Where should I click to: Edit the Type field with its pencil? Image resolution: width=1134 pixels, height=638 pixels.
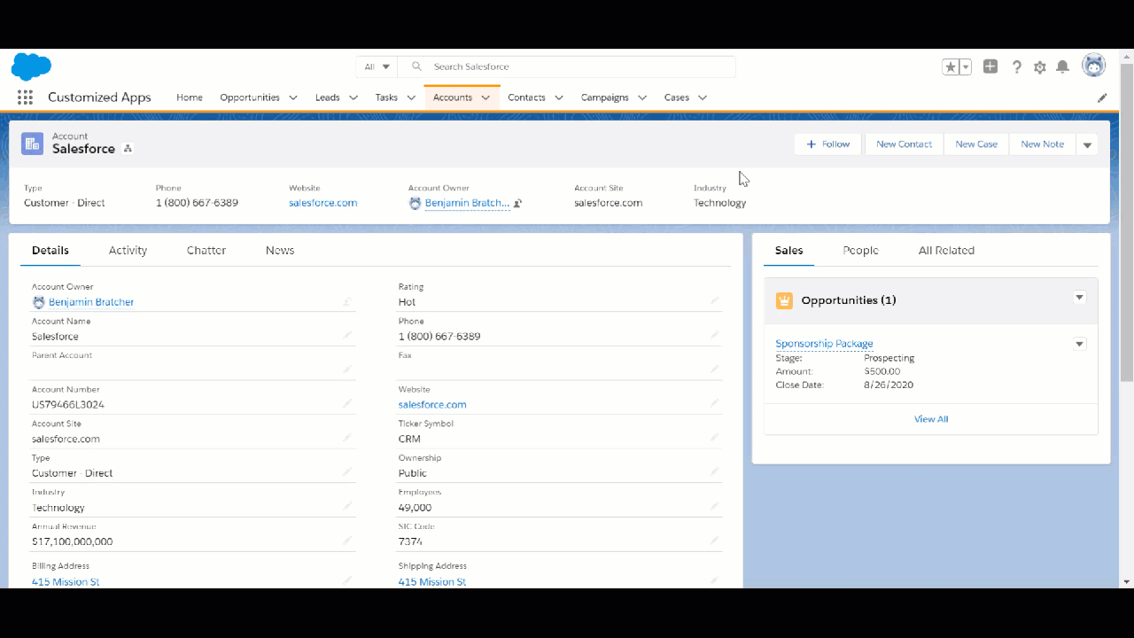pyautogui.click(x=347, y=472)
